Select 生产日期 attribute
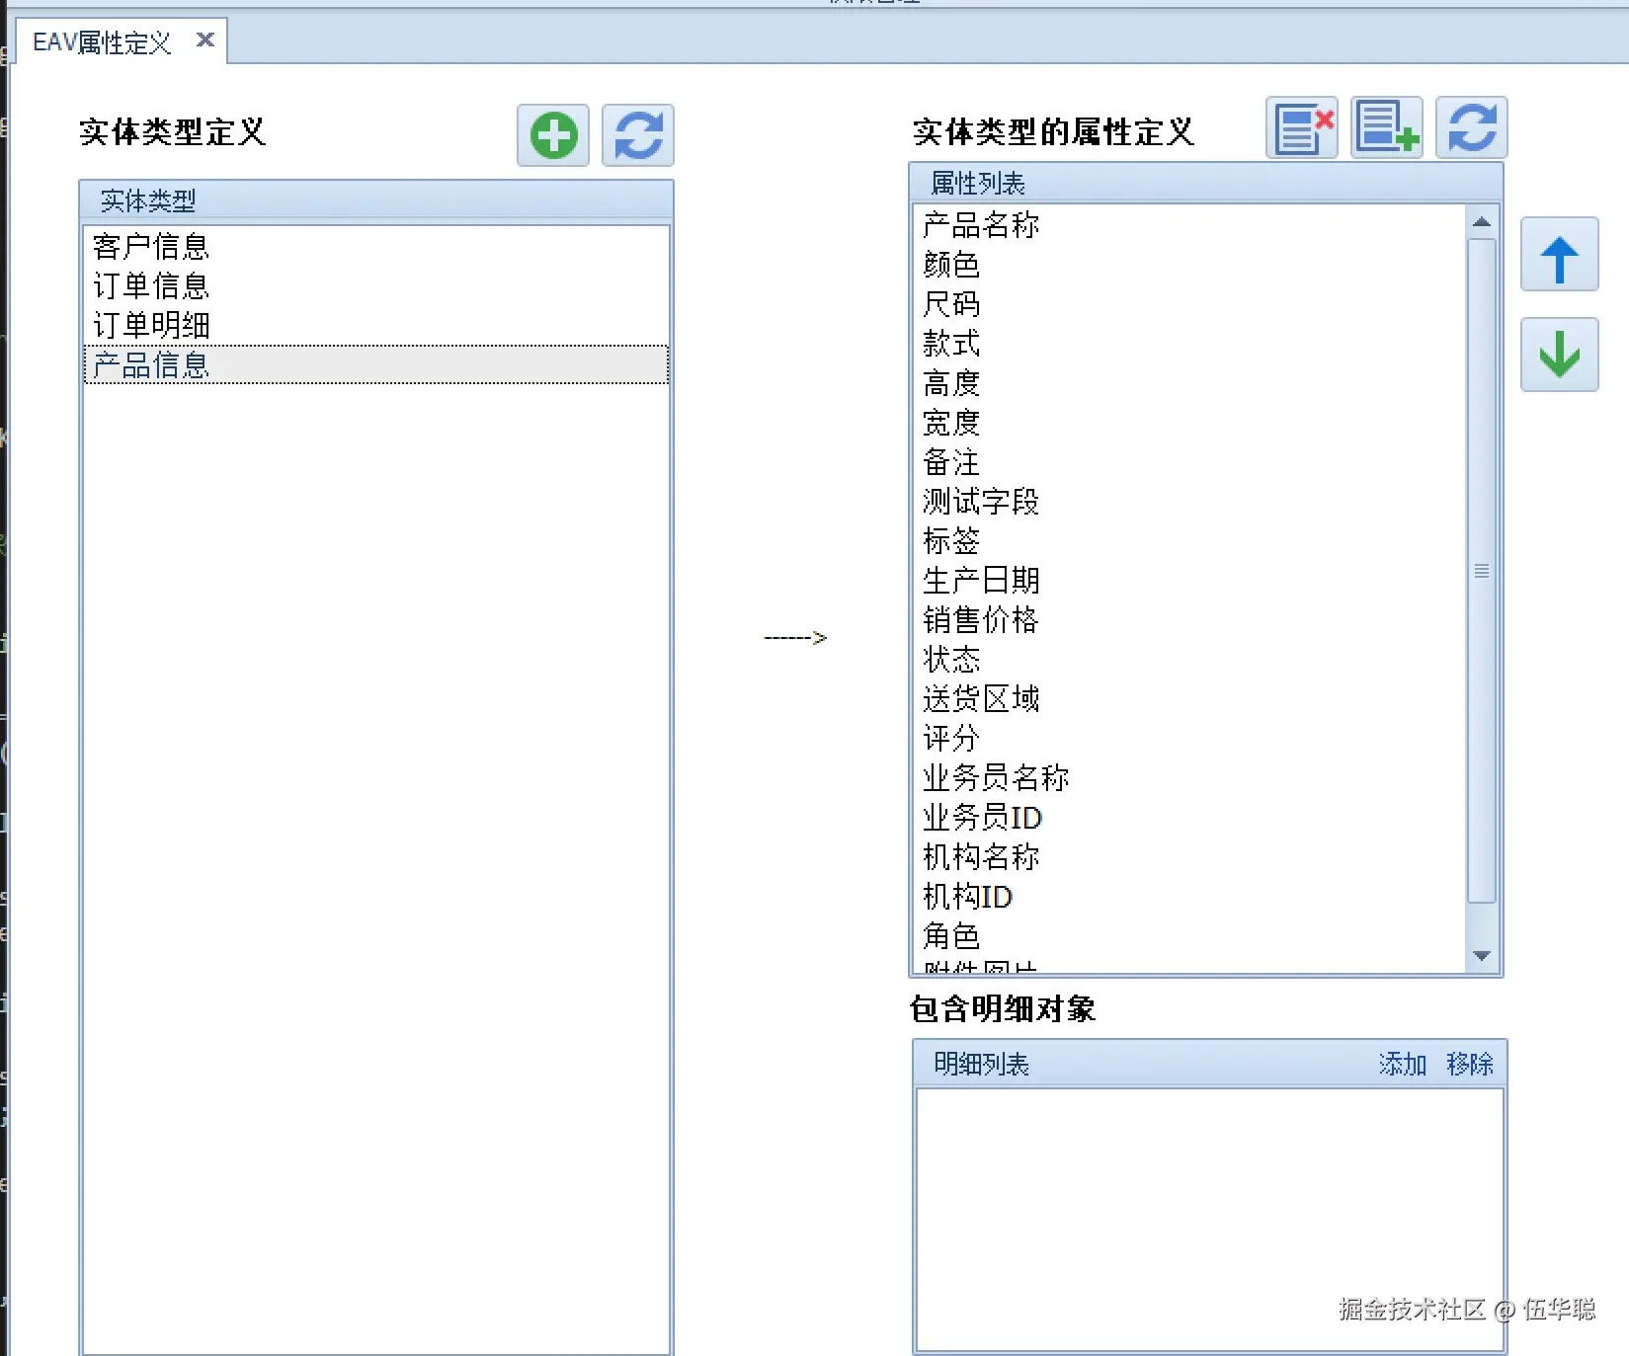This screenshot has height=1356, width=1629. pyautogui.click(x=1189, y=581)
